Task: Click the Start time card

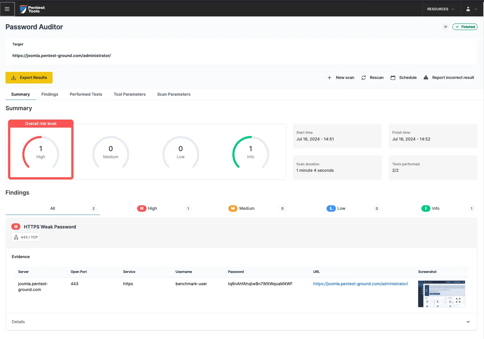Action: (x=337, y=136)
